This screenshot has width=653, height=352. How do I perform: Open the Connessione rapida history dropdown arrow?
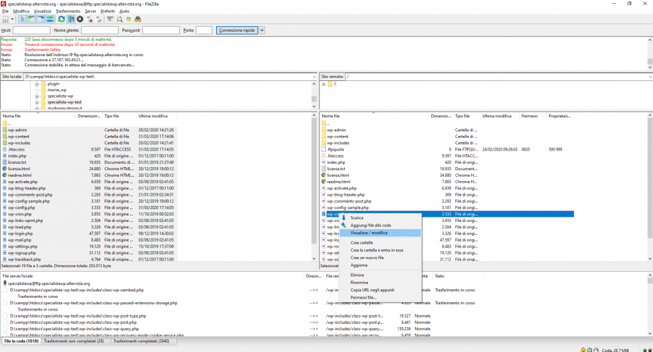coord(262,30)
